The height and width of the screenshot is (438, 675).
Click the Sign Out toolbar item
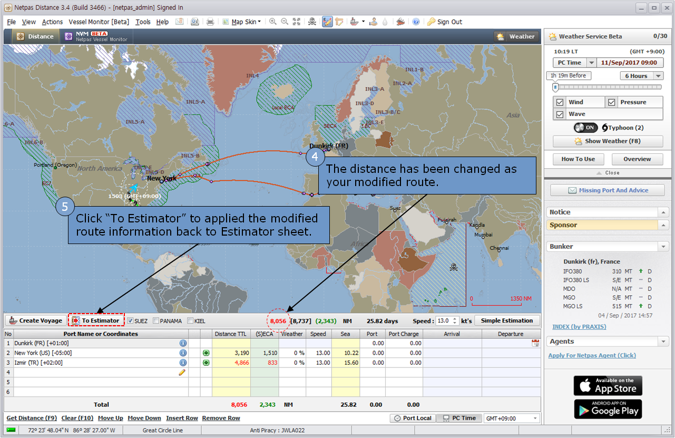[x=444, y=22]
